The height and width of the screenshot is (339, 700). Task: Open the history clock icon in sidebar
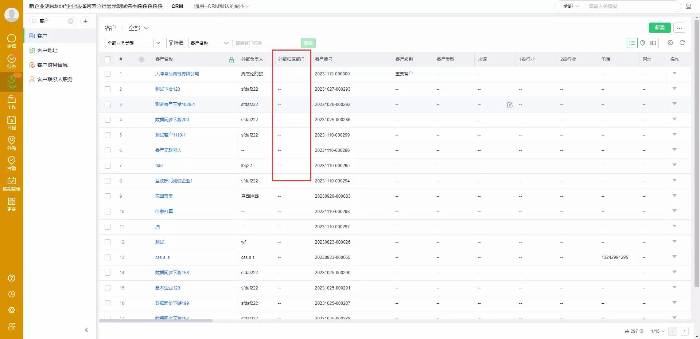[12, 294]
